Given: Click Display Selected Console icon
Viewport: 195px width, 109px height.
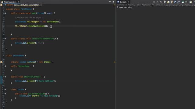Looking at the screenshot, I should tap(186, 2).
